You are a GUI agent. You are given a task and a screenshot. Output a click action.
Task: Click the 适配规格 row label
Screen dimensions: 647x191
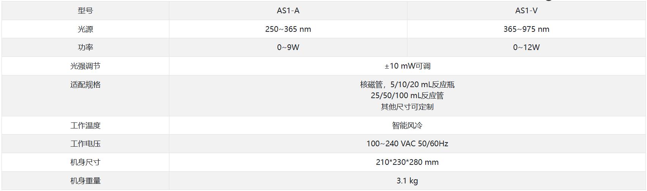tap(85, 85)
